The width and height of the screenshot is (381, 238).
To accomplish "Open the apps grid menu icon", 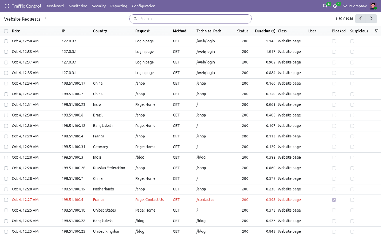I will 7,6.
